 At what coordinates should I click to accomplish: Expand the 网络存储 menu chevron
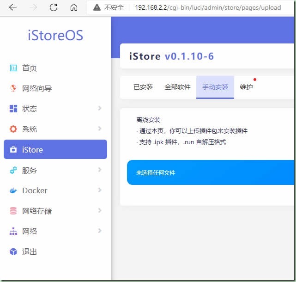coord(100,210)
